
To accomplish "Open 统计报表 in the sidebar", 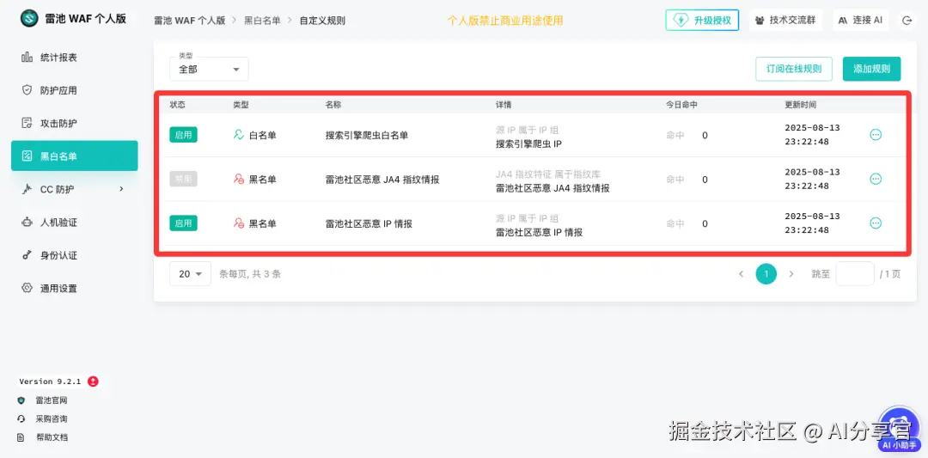I will pos(75,58).
